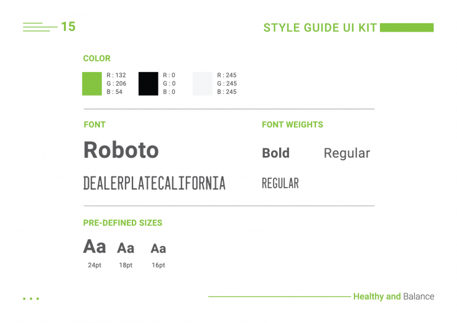
Task: Click the COLOR section heading
Action: pos(97,58)
